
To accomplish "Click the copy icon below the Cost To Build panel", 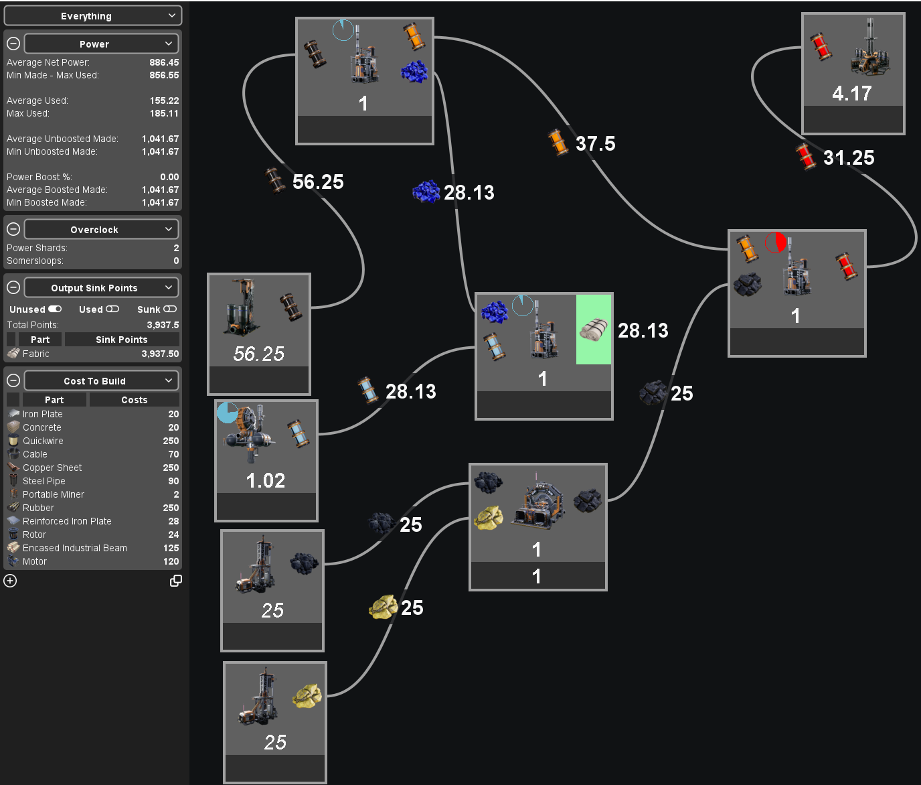I will click(x=176, y=581).
